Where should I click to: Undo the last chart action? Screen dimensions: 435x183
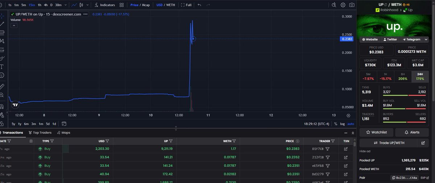tap(200, 5)
